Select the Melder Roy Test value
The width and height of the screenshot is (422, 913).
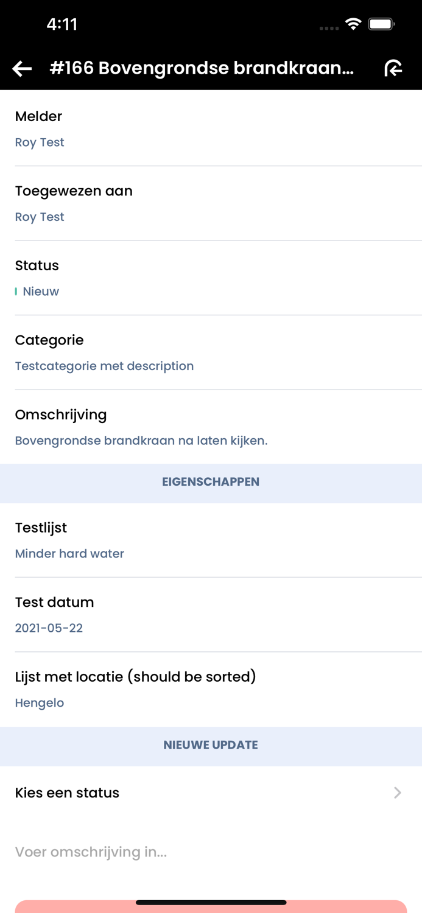tap(40, 142)
